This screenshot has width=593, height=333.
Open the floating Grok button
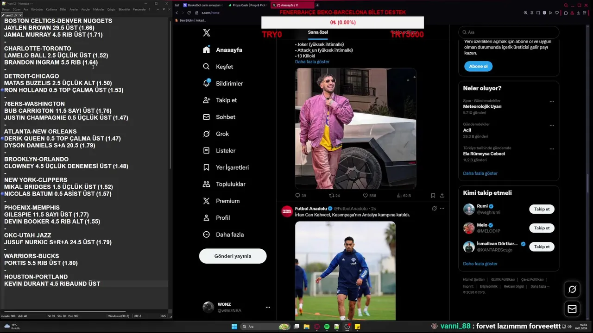click(572, 290)
